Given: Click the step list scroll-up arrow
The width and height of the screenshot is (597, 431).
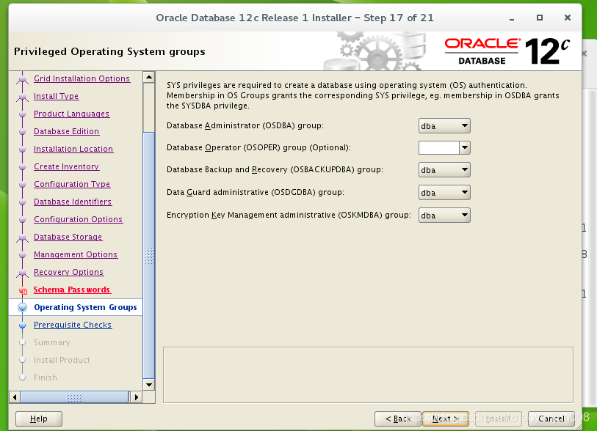Looking at the screenshot, I should coord(149,77).
